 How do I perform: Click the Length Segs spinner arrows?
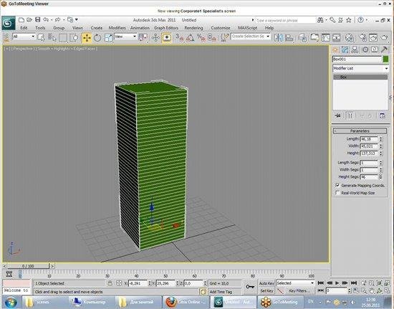tap(380, 163)
